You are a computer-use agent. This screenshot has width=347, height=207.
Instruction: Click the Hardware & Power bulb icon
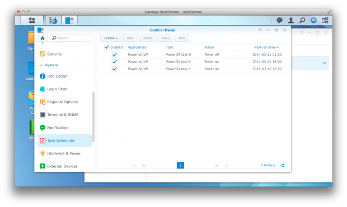[43, 153]
